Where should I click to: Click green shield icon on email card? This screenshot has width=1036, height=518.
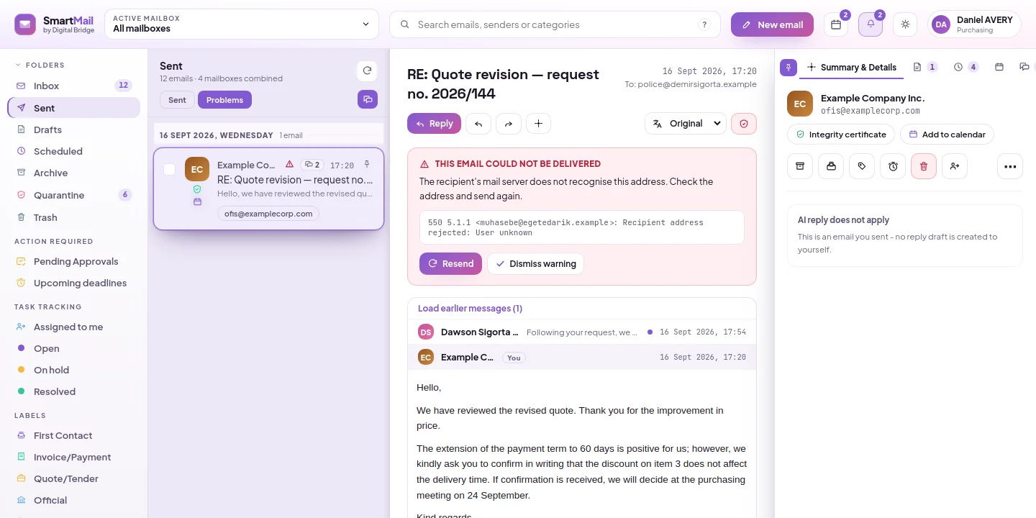(197, 189)
